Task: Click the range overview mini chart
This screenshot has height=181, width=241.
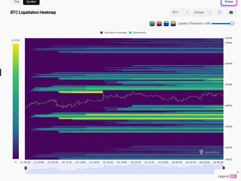Action: (125, 169)
